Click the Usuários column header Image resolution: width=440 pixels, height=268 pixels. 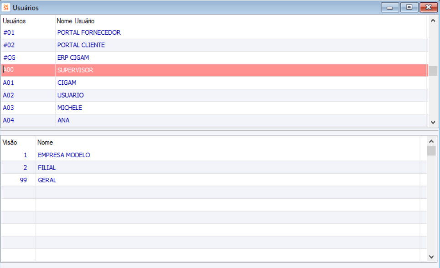[14, 21]
